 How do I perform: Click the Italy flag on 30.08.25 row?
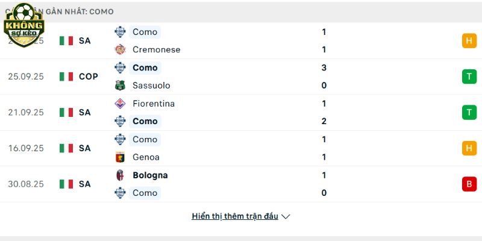click(66, 184)
